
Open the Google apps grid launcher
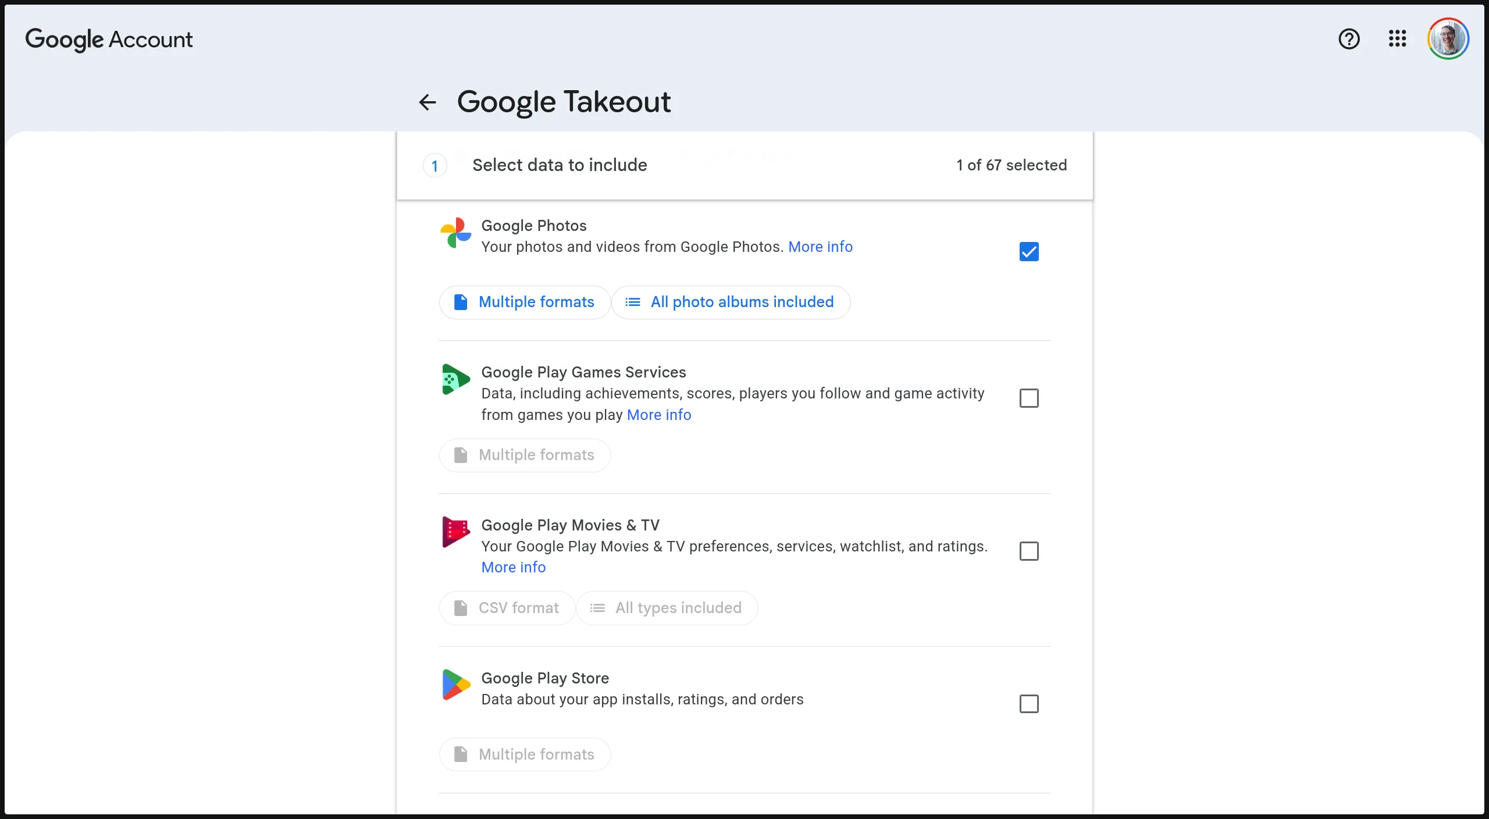[1397, 39]
